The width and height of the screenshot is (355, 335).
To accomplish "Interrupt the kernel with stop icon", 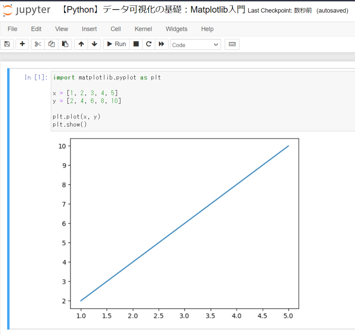I will point(136,44).
